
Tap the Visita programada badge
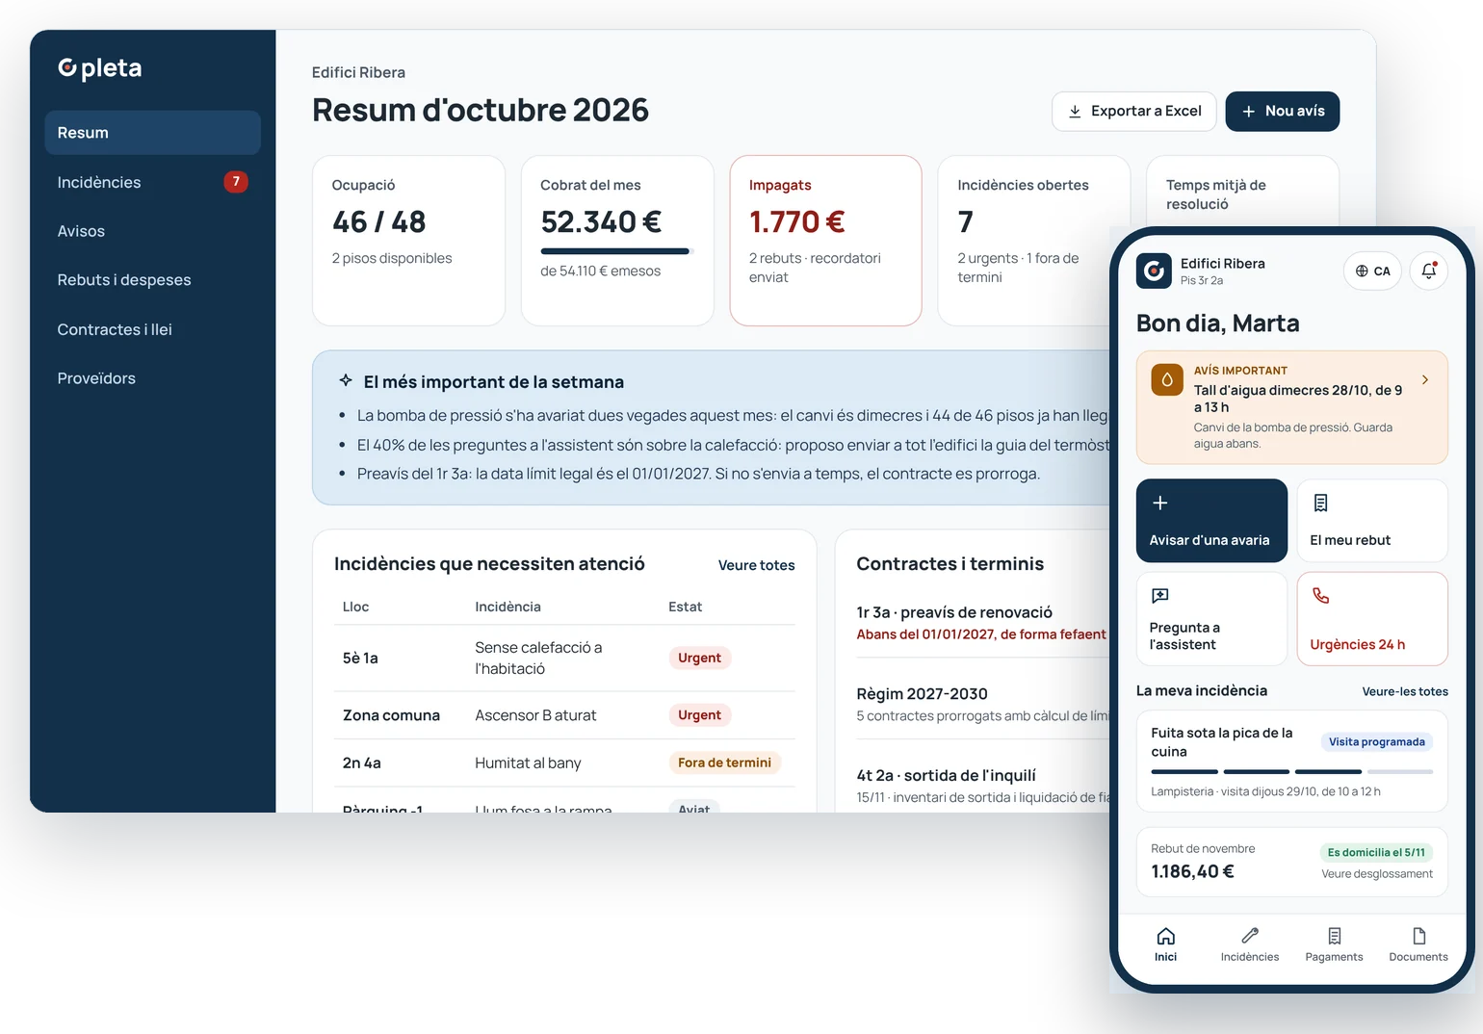coord(1377,742)
